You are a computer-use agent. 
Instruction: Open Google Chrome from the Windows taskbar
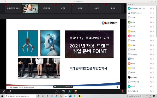point(57,96)
